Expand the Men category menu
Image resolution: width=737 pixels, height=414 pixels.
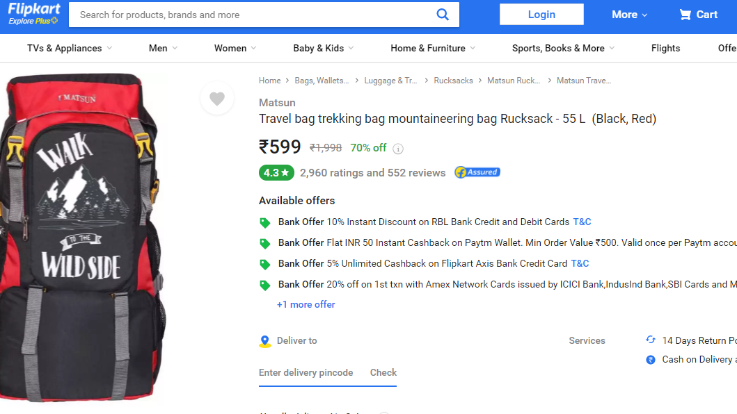coord(161,48)
